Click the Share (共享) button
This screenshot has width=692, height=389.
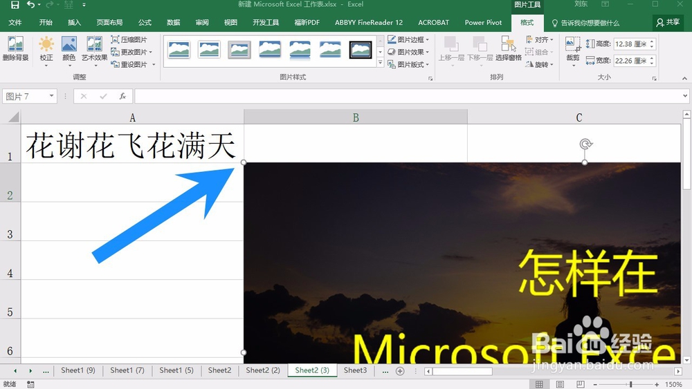tap(668, 23)
